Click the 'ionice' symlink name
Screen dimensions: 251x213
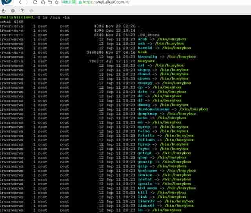point(145,175)
